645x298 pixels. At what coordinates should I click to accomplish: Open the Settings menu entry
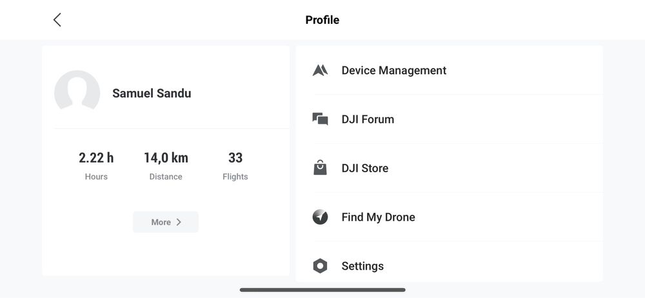click(362, 266)
